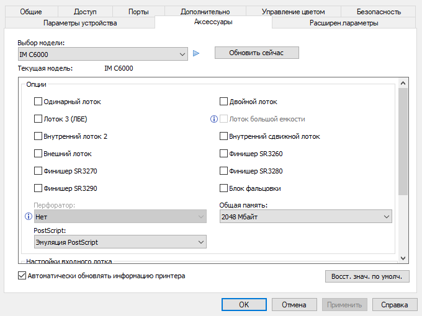The width and height of the screenshot is (422, 316).
Task: Click info icon next to Перфоратор dropdown
Action: [x=27, y=217]
